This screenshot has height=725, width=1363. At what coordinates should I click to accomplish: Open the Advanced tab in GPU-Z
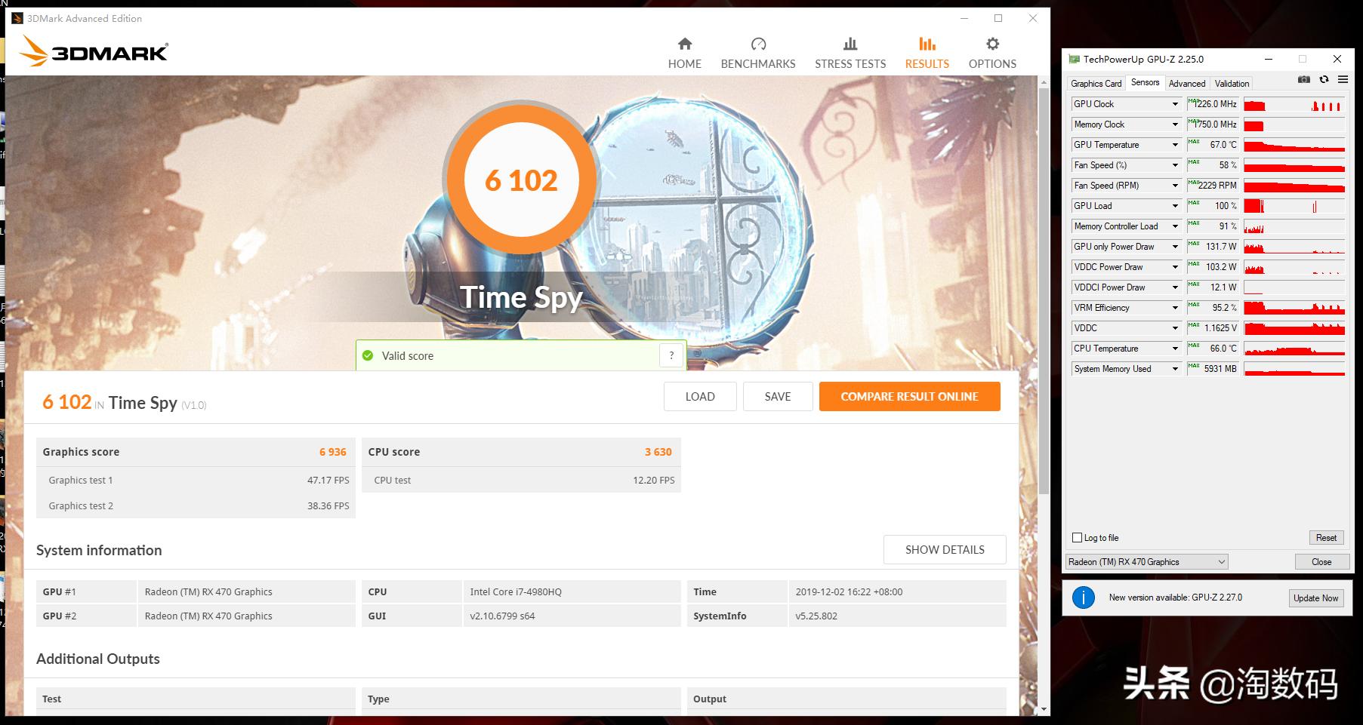1186,83
